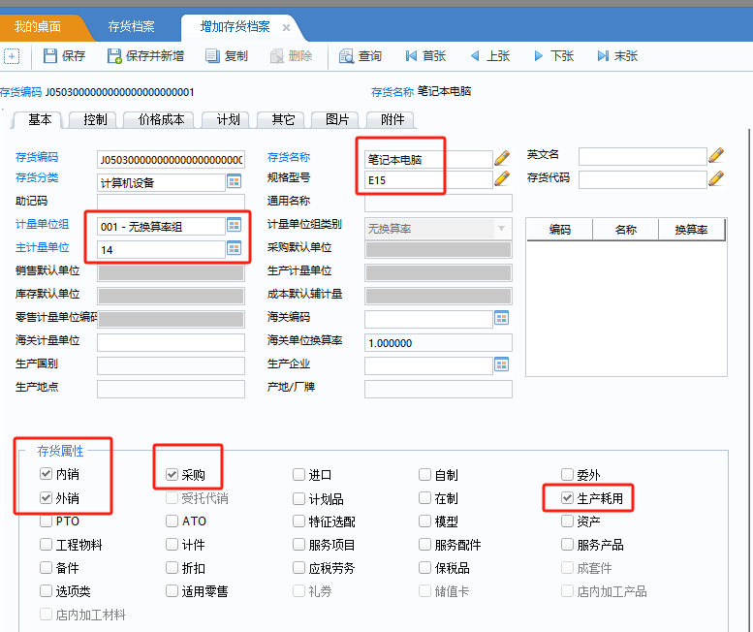Click pencil icon beside 存货名称 field
Screen dimensions: 753x632
click(x=502, y=157)
